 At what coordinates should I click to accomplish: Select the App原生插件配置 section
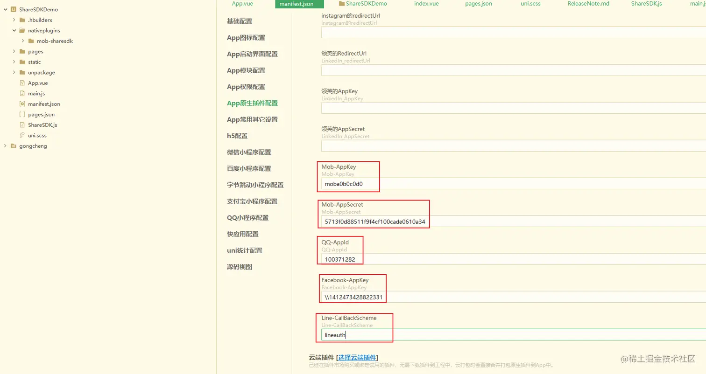point(252,103)
